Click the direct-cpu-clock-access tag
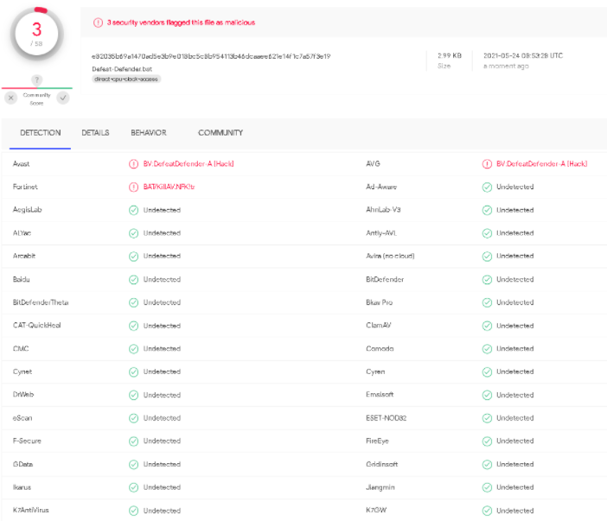Image resolution: width=607 pixels, height=521 pixels. click(126, 79)
